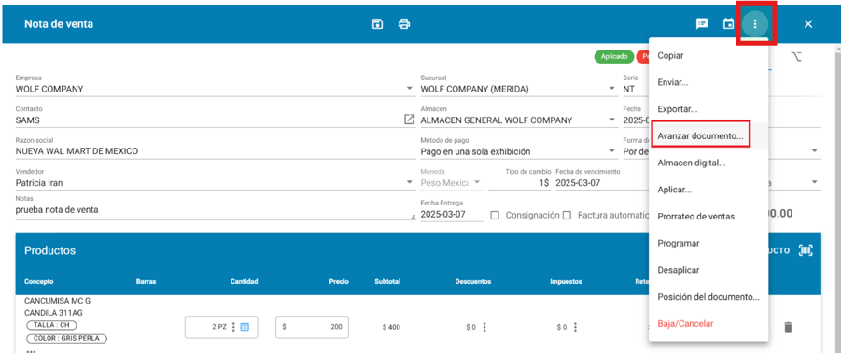Click the Concepto column header
Viewport: 841px width, 354px height.
[x=38, y=281]
